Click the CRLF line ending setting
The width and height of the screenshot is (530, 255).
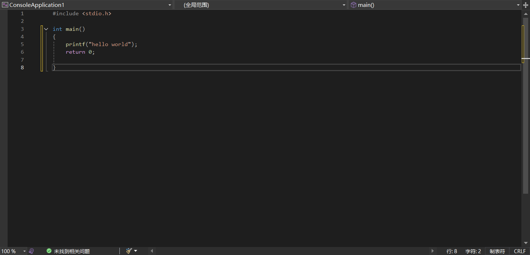[519, 251]
